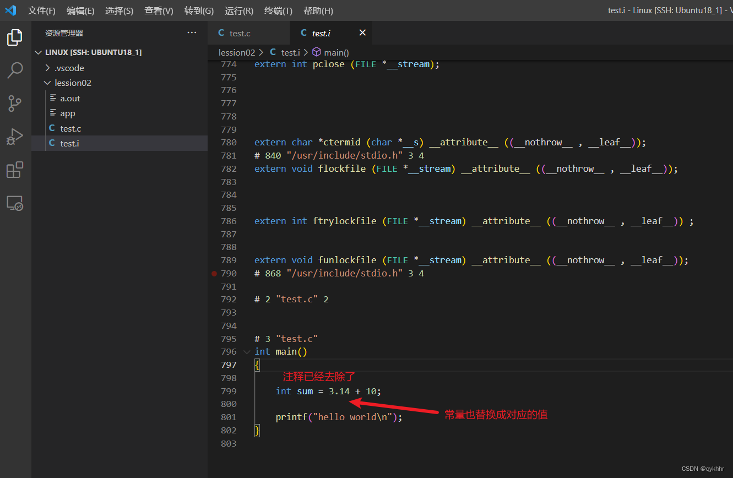Screen dimensions: 733x478
Task: Open the Source Control view
Action: pyautogui.click(x=15, y=104)
